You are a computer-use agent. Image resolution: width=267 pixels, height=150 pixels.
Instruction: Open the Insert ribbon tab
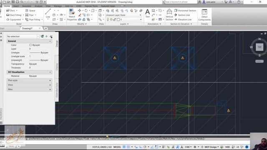(16, 6)
